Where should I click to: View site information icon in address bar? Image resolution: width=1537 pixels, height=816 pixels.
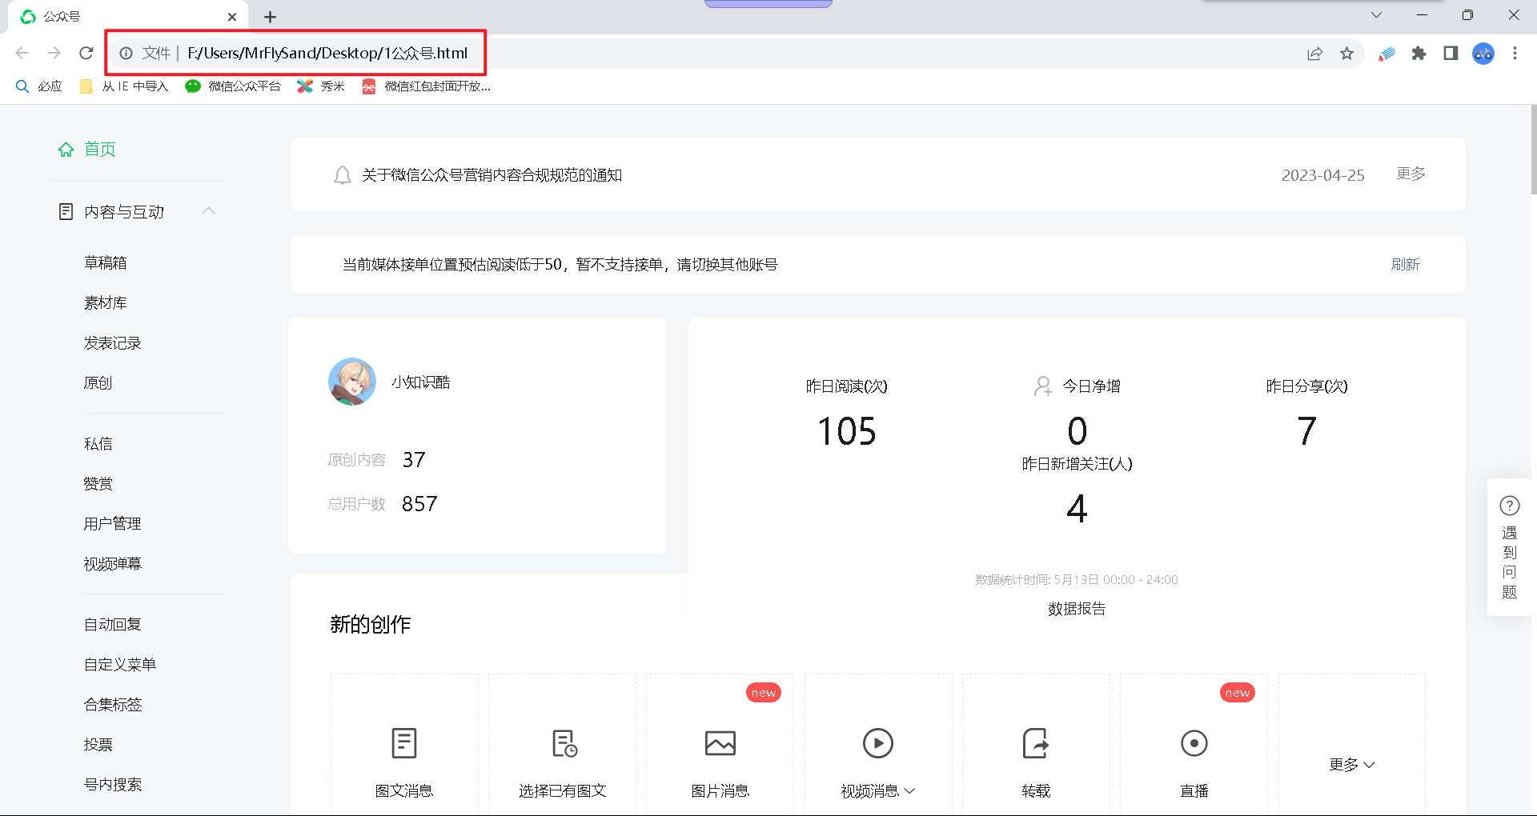(x=126, y=53)
